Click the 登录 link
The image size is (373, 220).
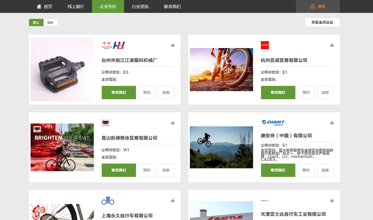tap(322, 7)
